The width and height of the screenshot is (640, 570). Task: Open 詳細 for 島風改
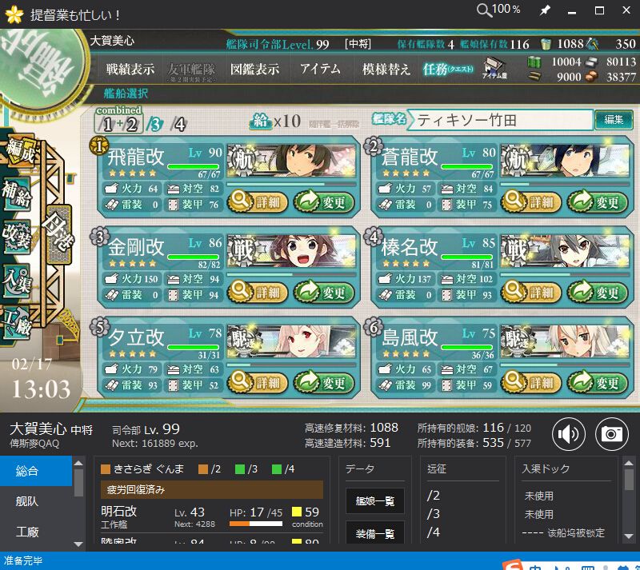tap(531, 383)
